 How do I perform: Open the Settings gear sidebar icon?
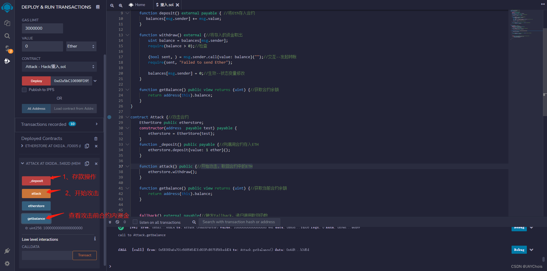tap(7, 264)
